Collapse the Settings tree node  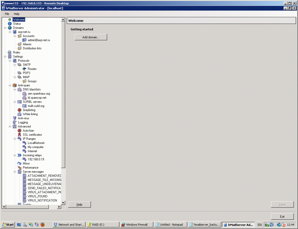5,57
